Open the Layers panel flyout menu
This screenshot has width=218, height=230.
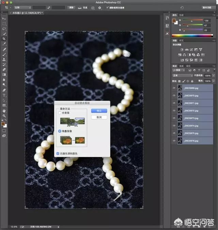click(x=214, y=66)
